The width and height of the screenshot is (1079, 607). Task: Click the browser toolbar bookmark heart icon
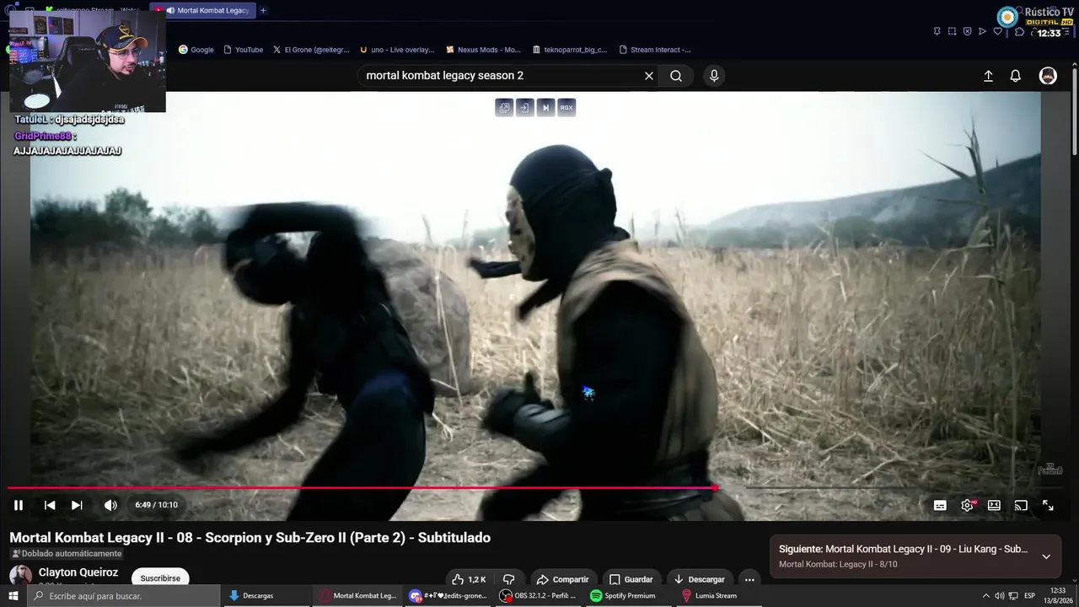click(x=997, y=31)
